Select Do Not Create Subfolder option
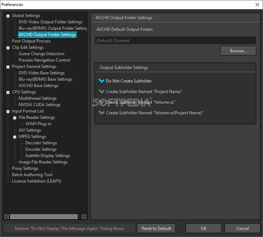 click(x=125, y=81)
